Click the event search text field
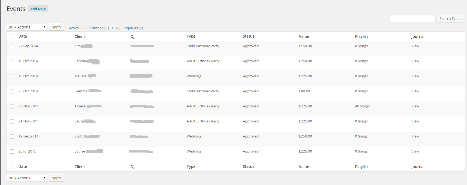467x185 pixels. [413, 19]
